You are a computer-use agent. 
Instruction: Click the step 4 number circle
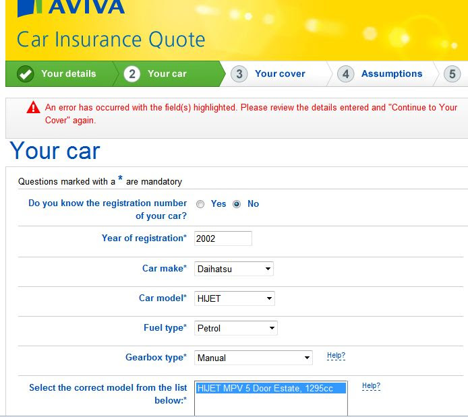click(346, 74)
